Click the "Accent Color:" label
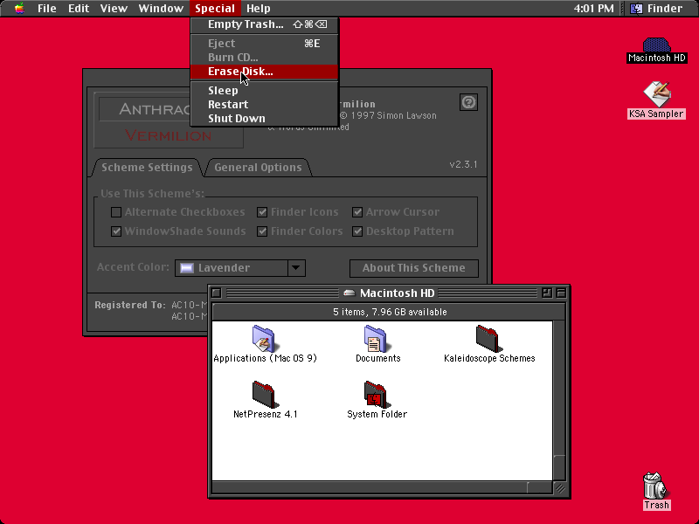Viewport: 699px width, 524px height. [133, 267]
